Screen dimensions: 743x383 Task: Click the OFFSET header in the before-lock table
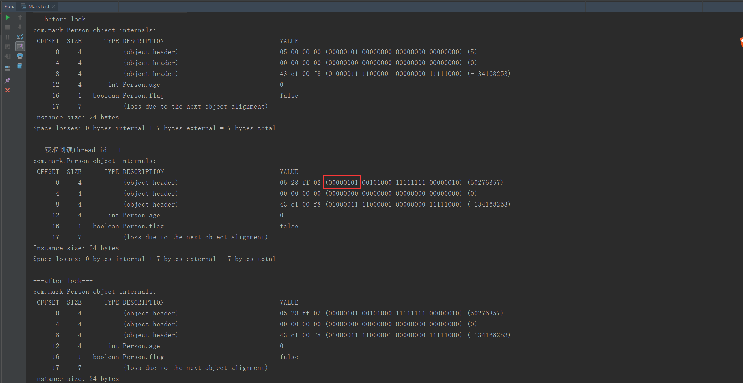click(48, 41)
